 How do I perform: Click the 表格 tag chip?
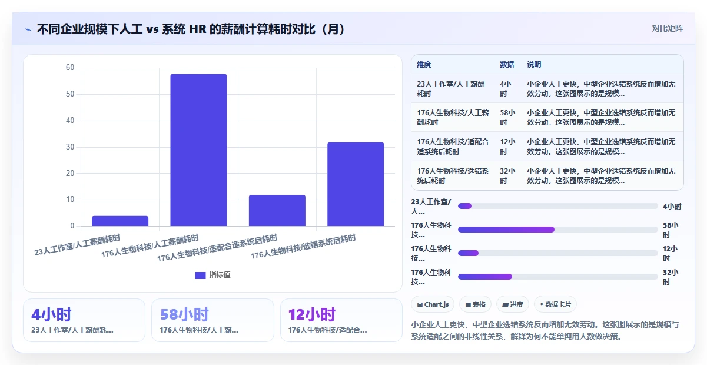475,304
